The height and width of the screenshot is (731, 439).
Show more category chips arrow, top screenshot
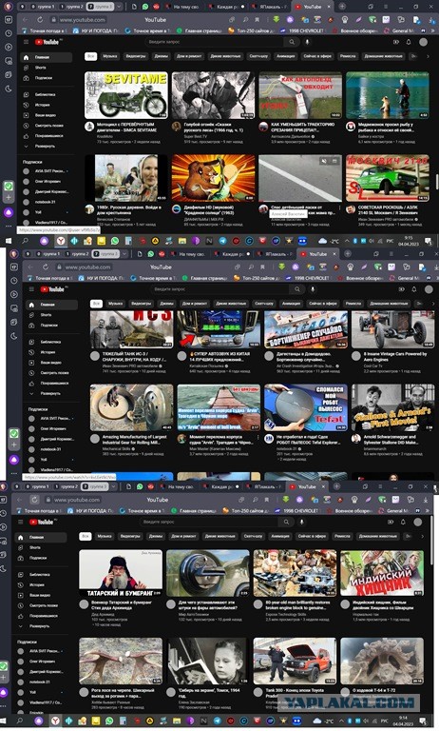pyautogui.click(x=428, y=56)
